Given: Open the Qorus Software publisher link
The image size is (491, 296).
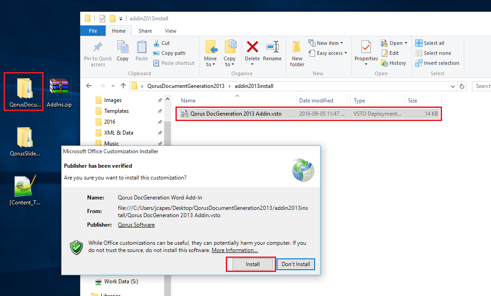Looking at the screenshot, I should click(x=136, y=225).
